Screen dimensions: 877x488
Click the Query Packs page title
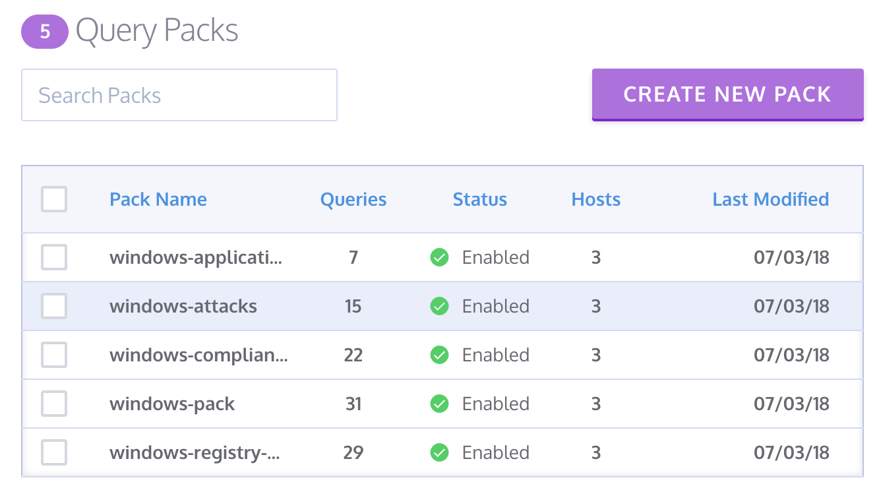(157, 31)
